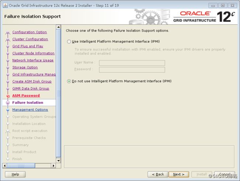The width and height of the screenshot is (240, 181).
Task: Click sidebar scroll down arrow
Action: (x=58, y=160)
